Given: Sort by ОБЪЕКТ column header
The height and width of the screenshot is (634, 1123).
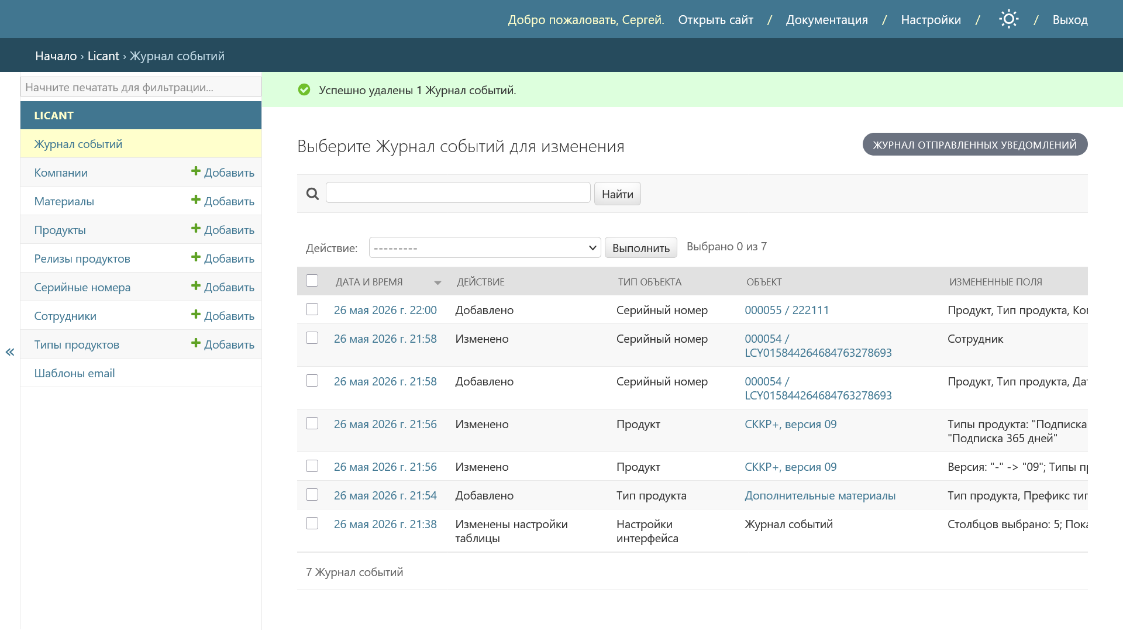Looking at the screenshot, I should coord(764,282).
